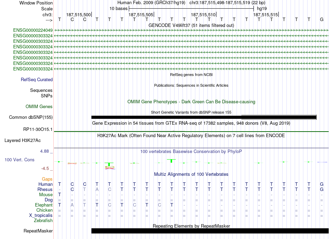
Task: Select the SNPs label
Action: click(47, 96)
